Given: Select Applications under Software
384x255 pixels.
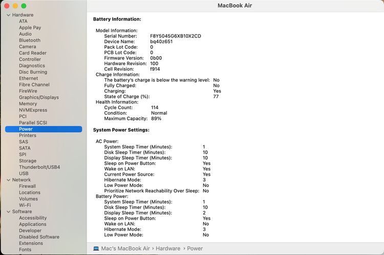Looking at the screenshot, I should coord(33,225).
